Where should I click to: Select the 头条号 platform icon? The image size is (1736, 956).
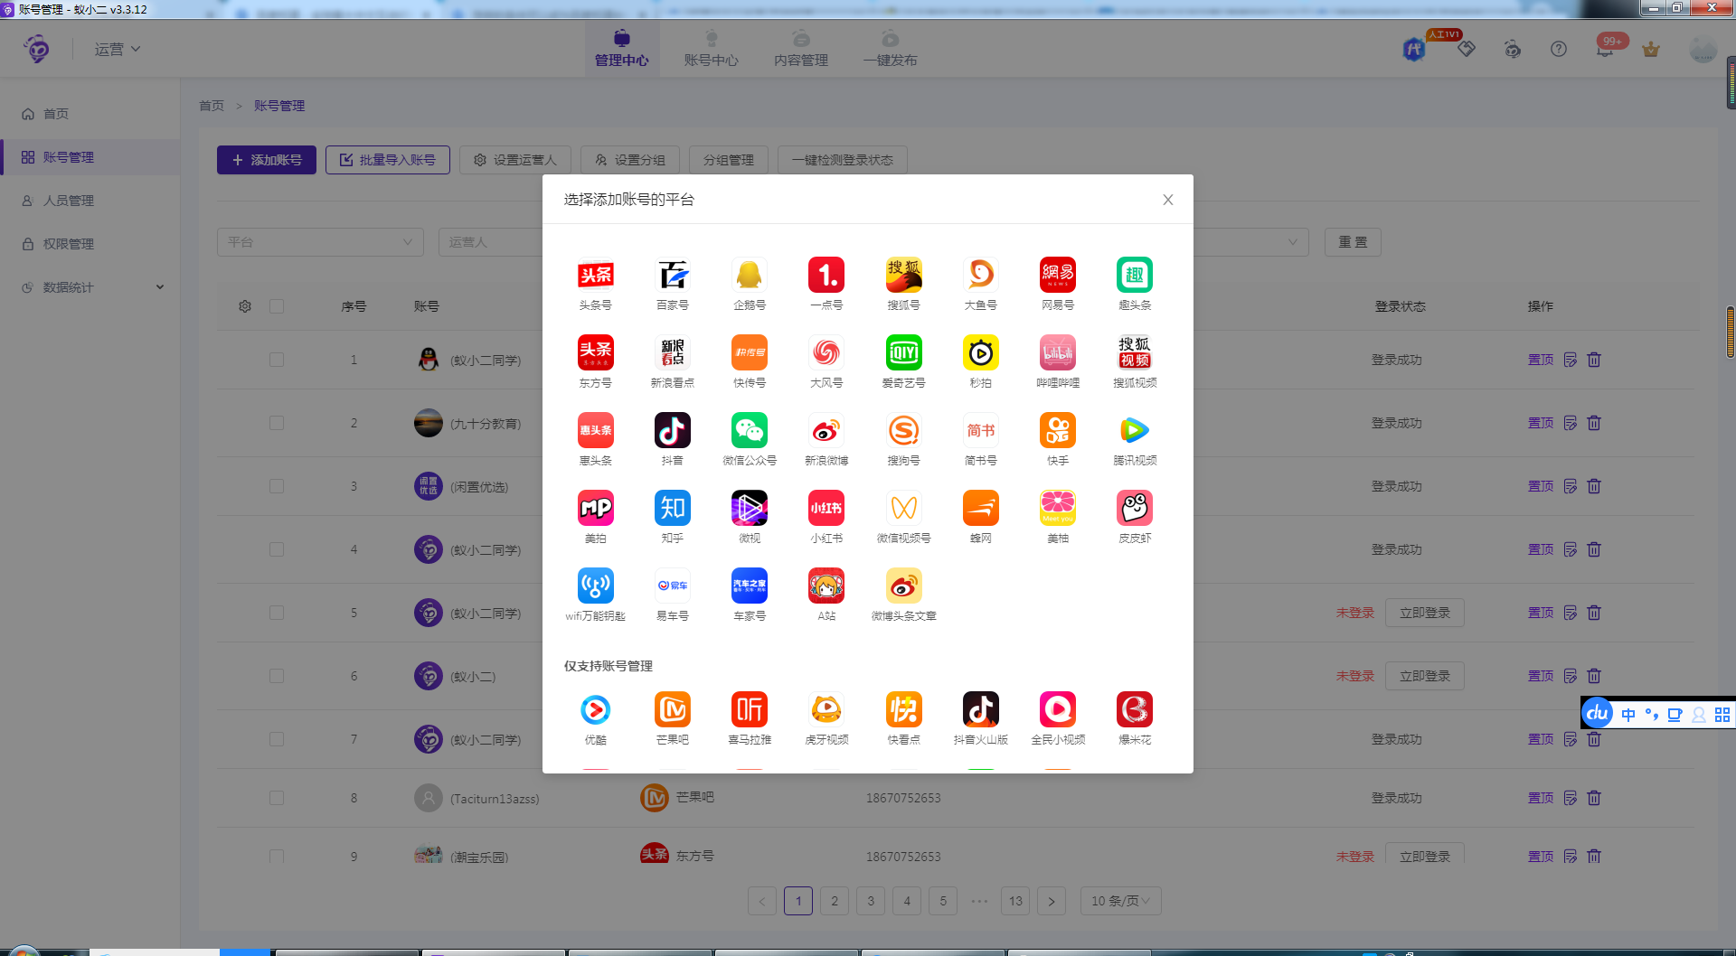coord(595,275)
